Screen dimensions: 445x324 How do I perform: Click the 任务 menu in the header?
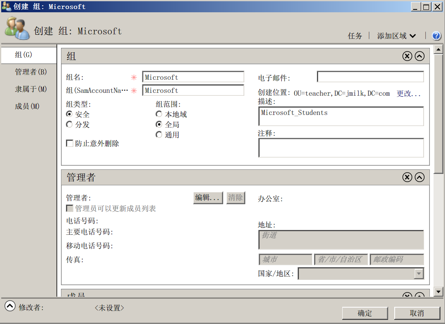click(x=355, y=36)
